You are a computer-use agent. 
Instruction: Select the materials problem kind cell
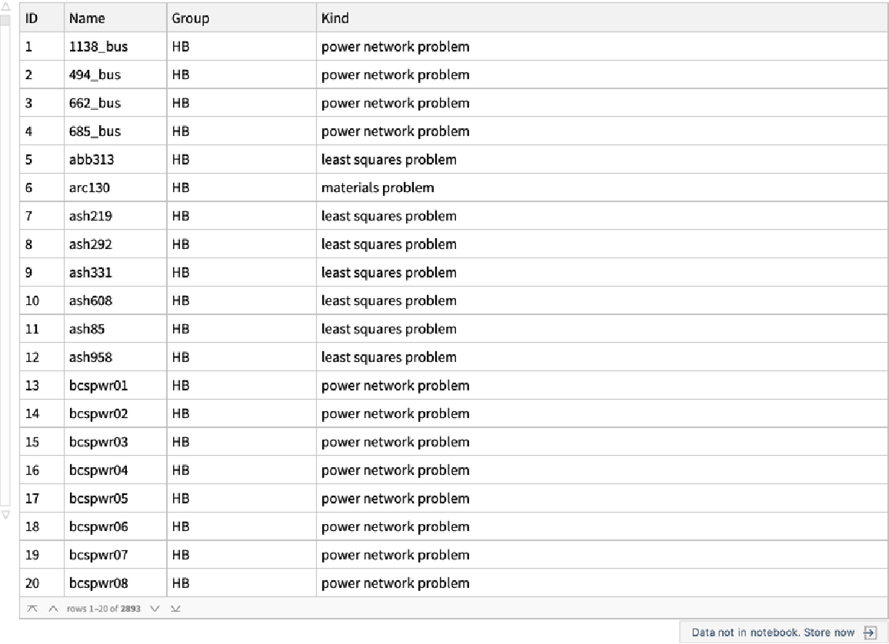click(x=378, y=188)
